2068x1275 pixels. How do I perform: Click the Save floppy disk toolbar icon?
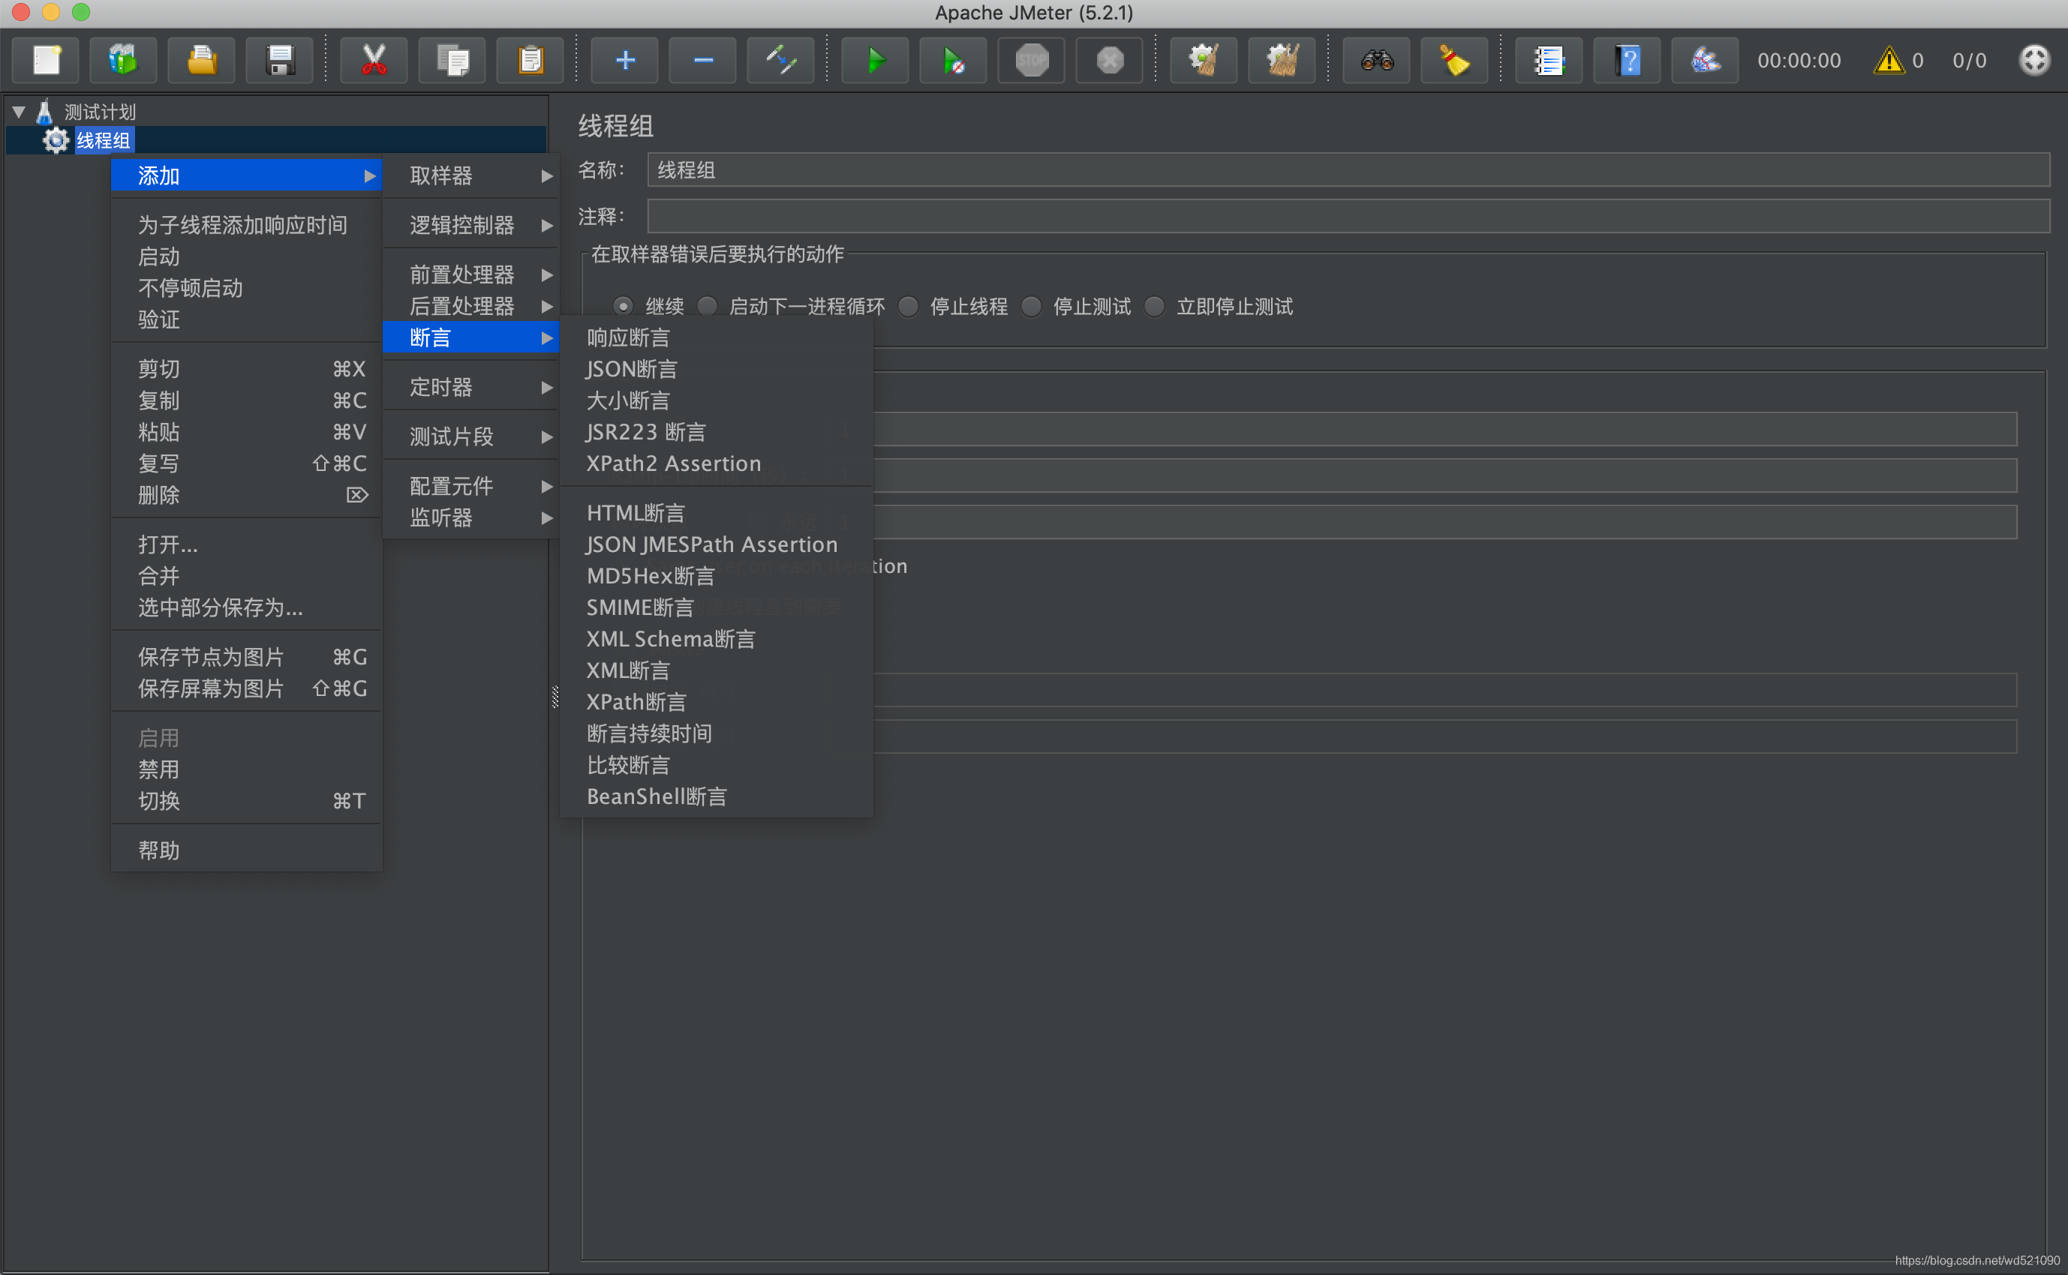tap(279, 61)
